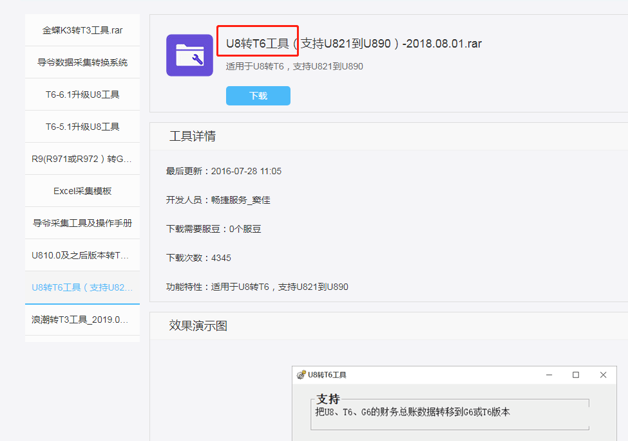Select R9(R971或R972)转G… sidebar item
This screenshot has width=628, height=441.
pos(82,159)
